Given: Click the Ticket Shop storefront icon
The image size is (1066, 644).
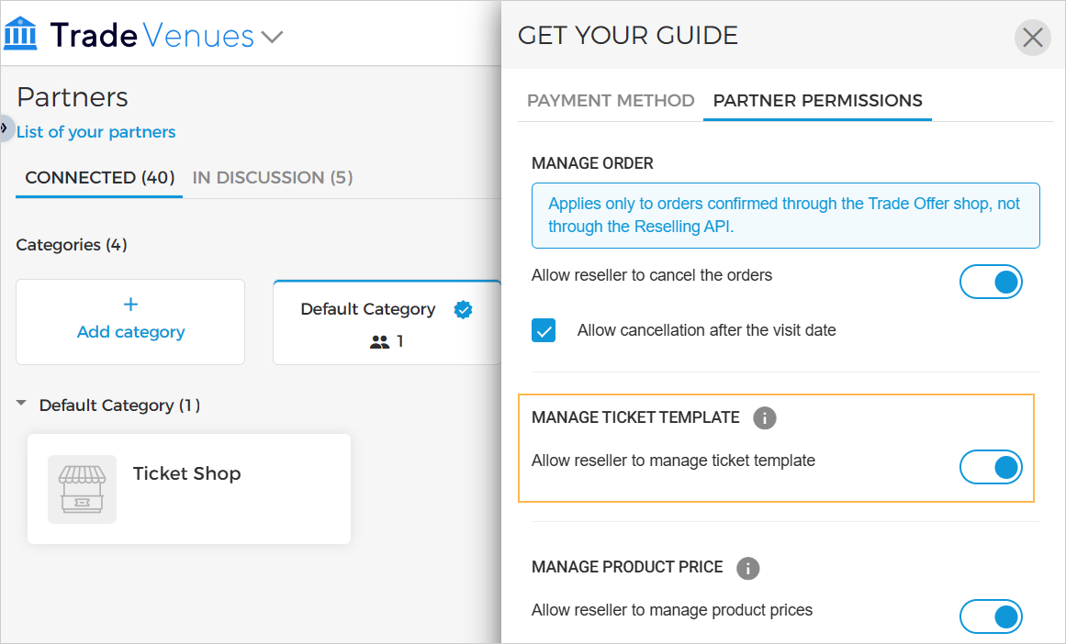Looking at the screenshot, I should coord(83,489).
